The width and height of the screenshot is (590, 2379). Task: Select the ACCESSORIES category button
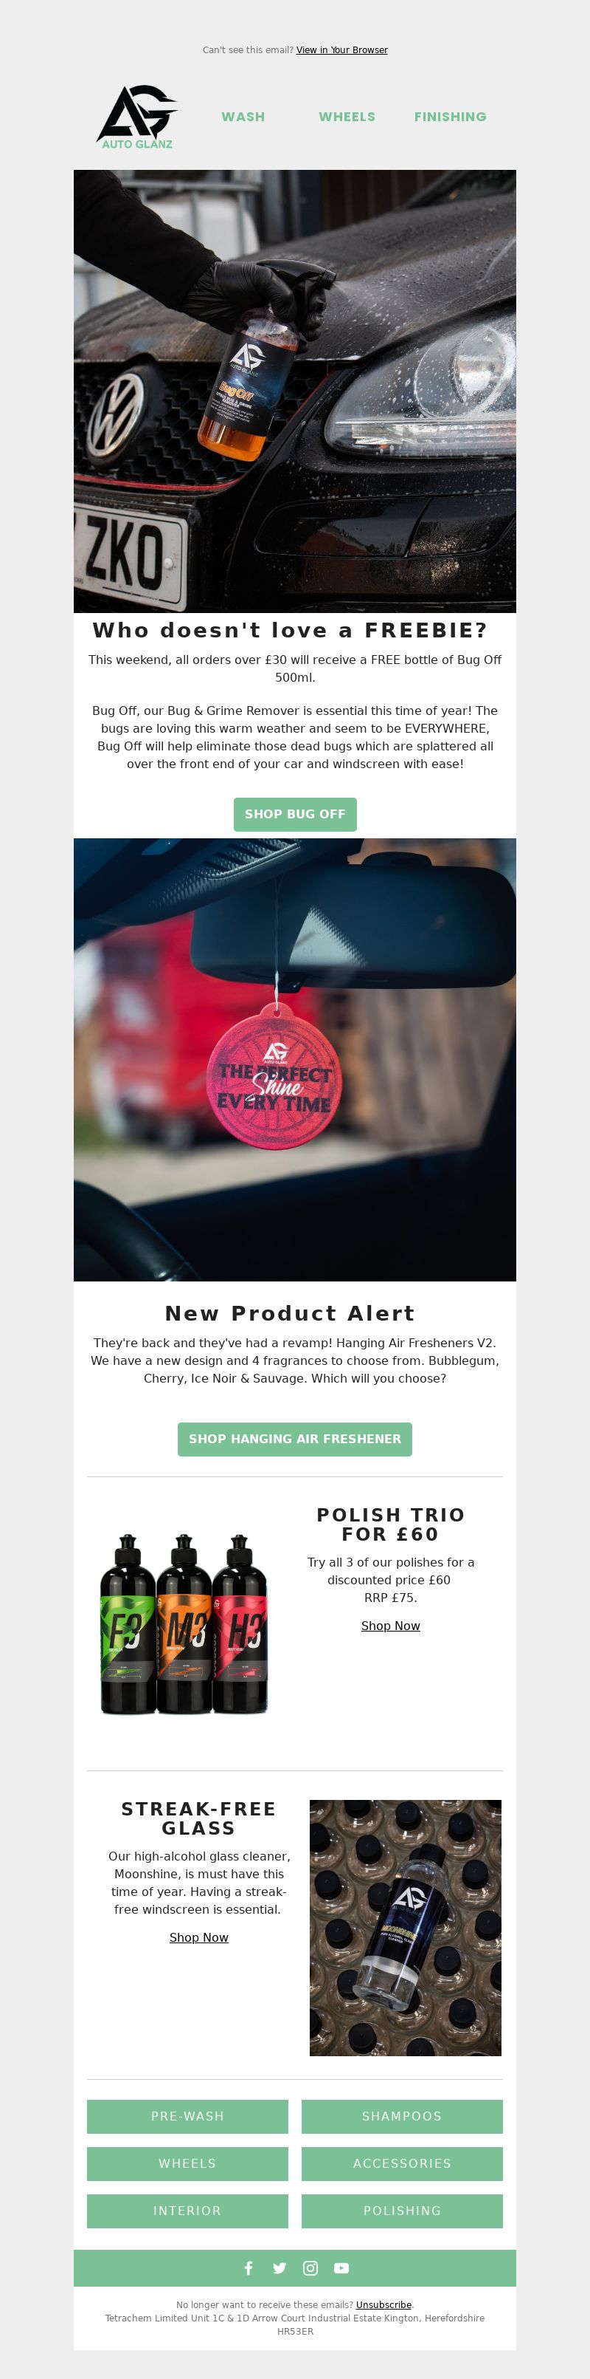(x=402, y=2162)
